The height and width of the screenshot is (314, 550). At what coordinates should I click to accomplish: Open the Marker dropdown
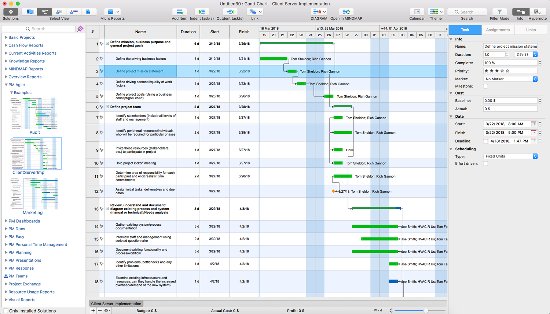coord(510,79)
